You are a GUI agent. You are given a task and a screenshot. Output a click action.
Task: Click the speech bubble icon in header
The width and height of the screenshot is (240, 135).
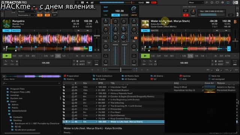click(x=217, y=3)
